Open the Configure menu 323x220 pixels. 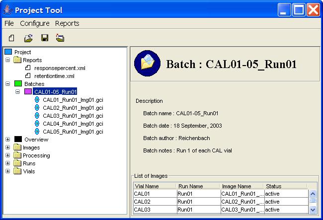(x=34, y=23)
